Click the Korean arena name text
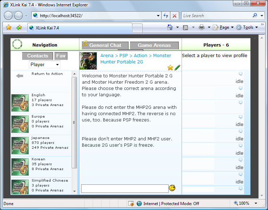 (x=38, y=159)
